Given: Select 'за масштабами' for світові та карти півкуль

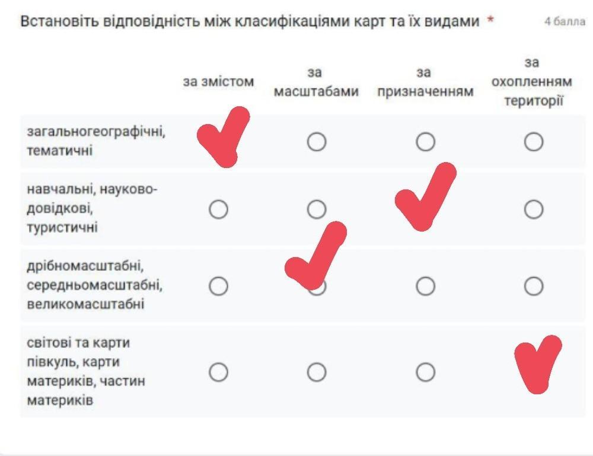Looking at the screenshot, I should (x=317, y=372).
